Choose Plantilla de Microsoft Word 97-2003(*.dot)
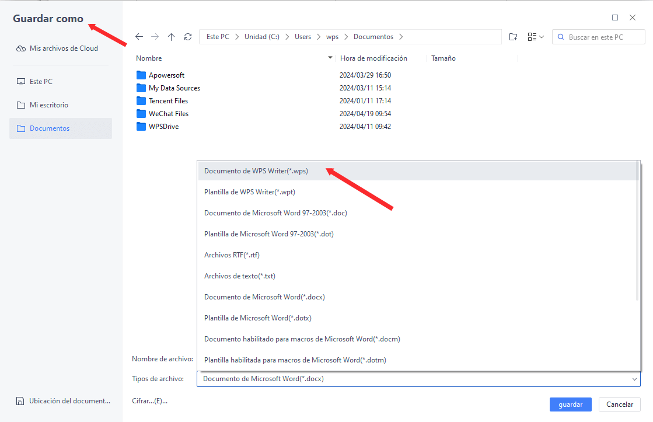Image resolution: width=653 pixels, height=422 pixels. point(417,234)
